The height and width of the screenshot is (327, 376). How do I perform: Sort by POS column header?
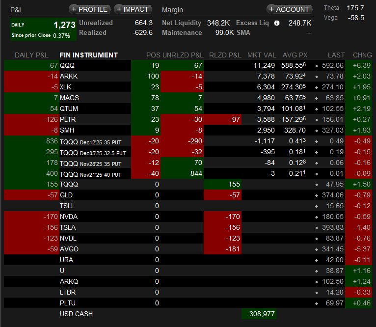pyautogui.click(x=153, y=55)
